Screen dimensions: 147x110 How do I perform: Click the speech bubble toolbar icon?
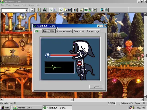[33, 10]
